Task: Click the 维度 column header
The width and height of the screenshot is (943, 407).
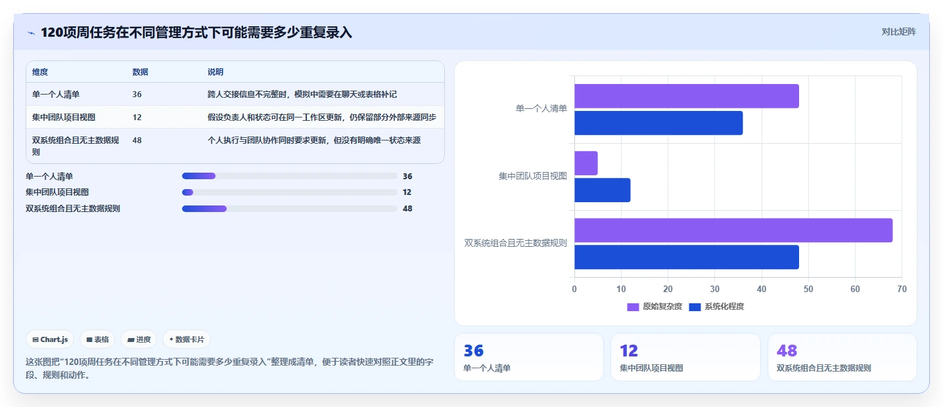Action: click(x=40, y=72)
